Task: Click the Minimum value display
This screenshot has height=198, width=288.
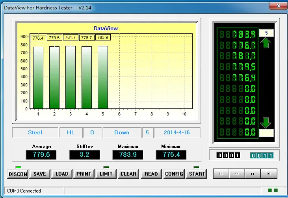Action: (171, 155)
